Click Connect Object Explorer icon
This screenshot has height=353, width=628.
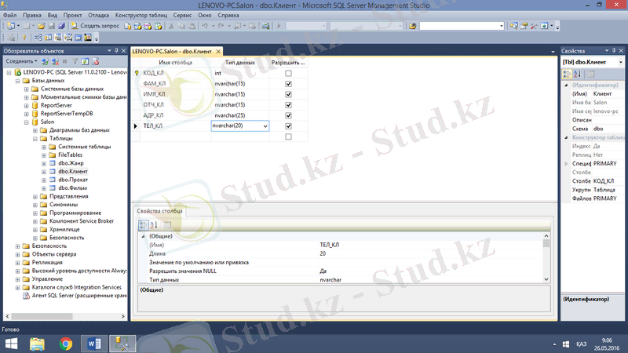click(45, 62)
